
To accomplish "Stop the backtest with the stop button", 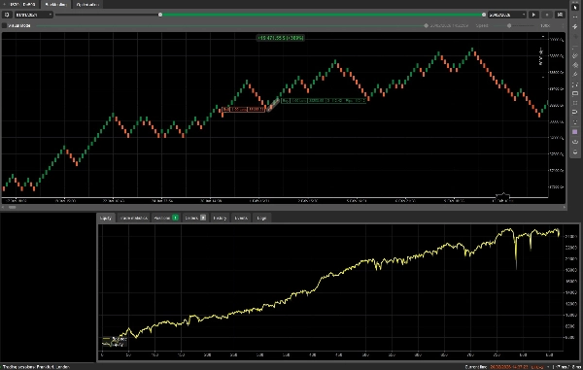I will (547, 15).
